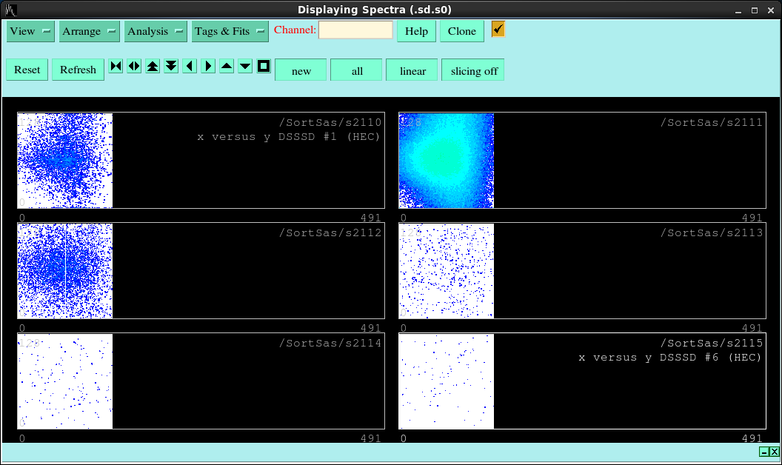Click 'x versus y DSSSD #1 (HEC)' text
This screenshot has height=465, width=782.
289,137
